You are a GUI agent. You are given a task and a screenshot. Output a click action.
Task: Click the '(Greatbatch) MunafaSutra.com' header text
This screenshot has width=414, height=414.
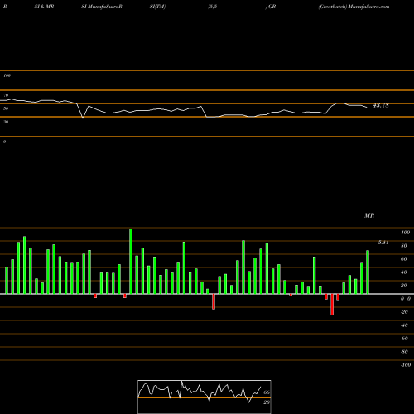point(354,7)
